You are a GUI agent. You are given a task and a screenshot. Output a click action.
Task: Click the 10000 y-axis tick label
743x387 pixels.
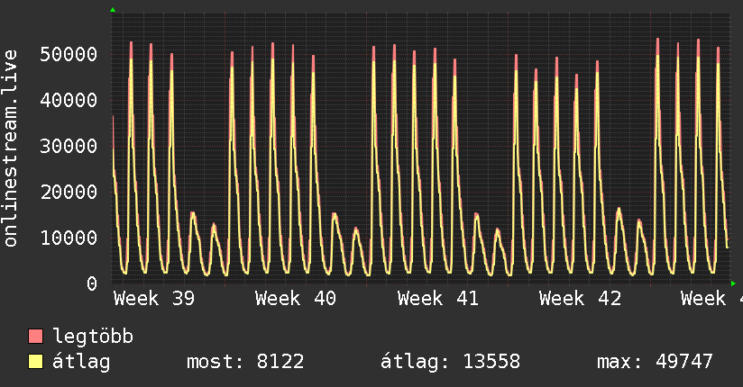69,238
